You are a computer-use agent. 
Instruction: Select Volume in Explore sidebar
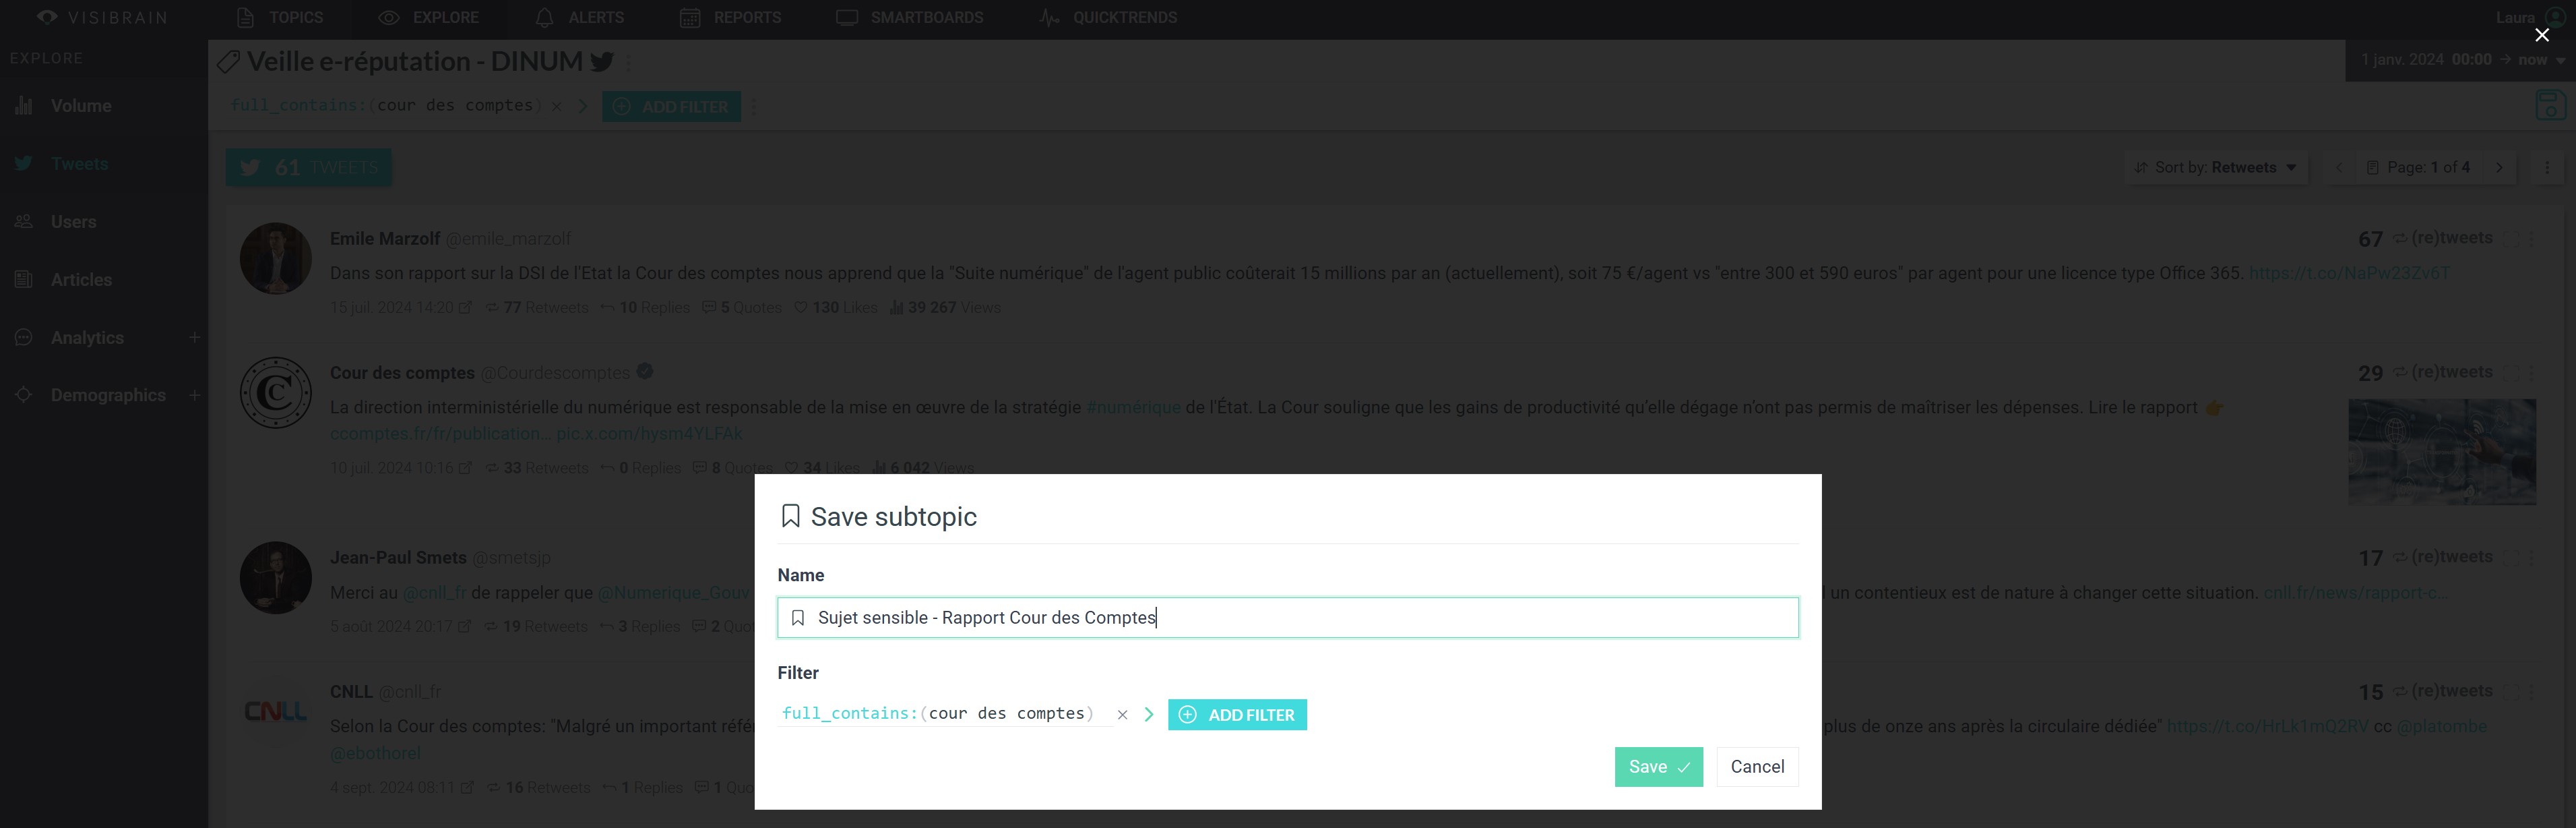[x=81, y=106]
